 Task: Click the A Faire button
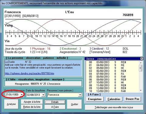(x=55, y=107)
